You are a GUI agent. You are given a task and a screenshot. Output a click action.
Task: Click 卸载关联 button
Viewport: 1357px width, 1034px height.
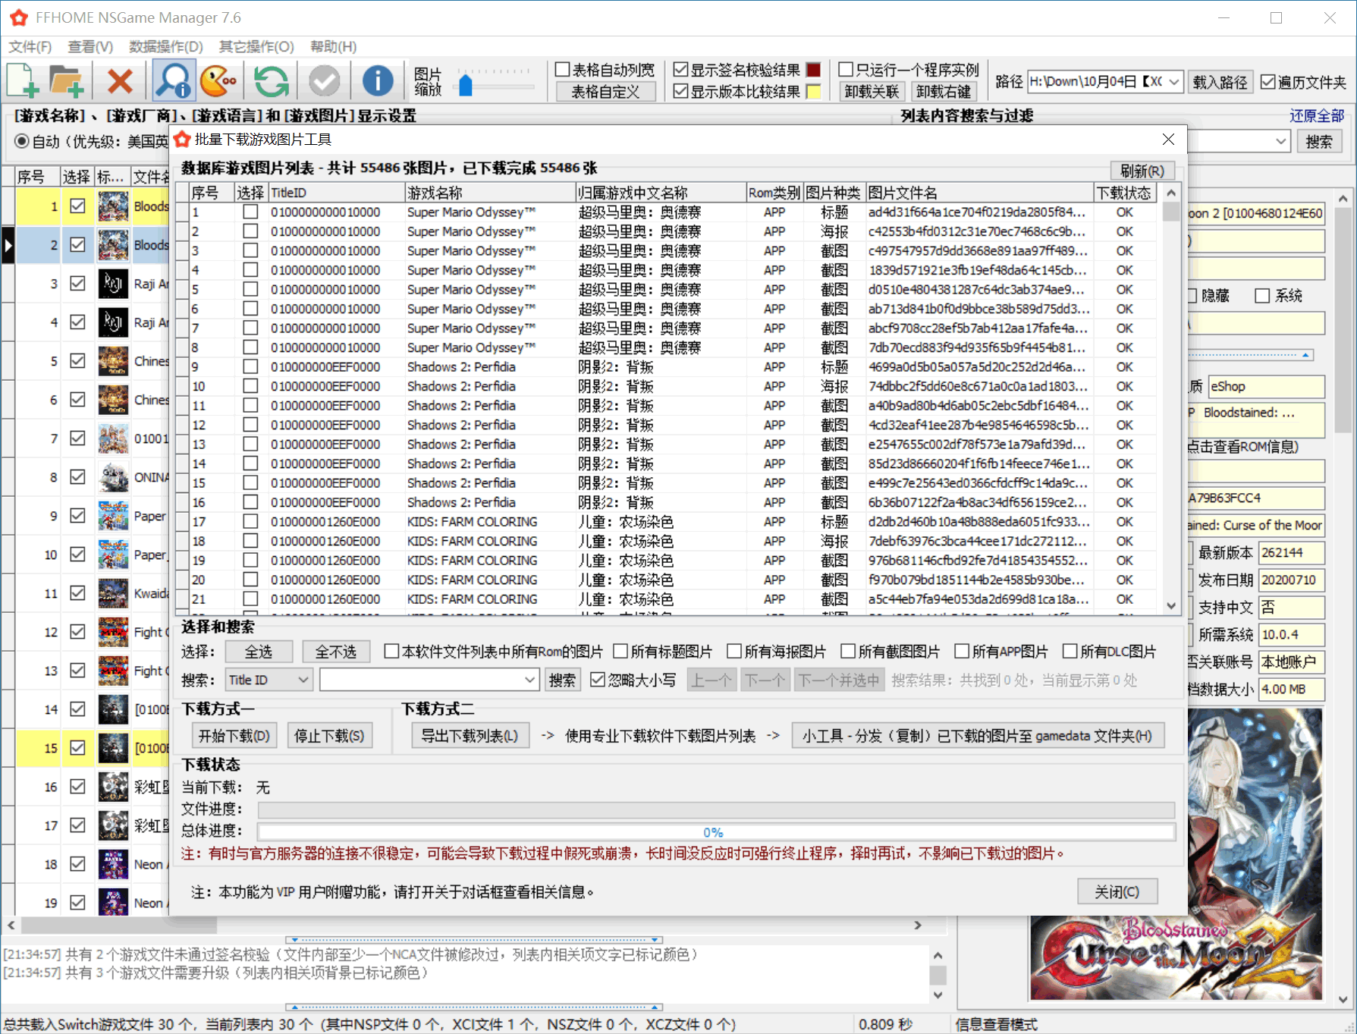tap(872, 92)
